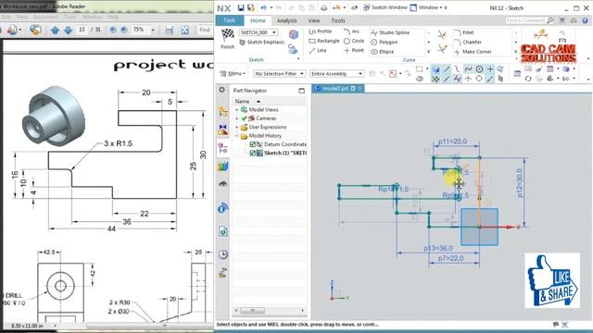Open the No Selection Filter dropdown

pyautogui.click(x=279, y=74)
